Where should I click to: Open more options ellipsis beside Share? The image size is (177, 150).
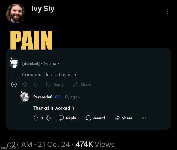coord(144,118)
